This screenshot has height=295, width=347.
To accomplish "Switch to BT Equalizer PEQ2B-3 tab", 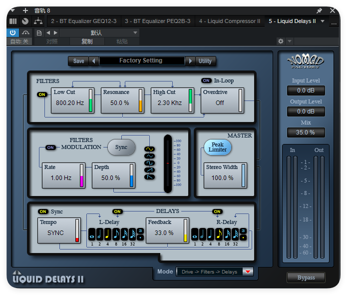I will point(158,21).
